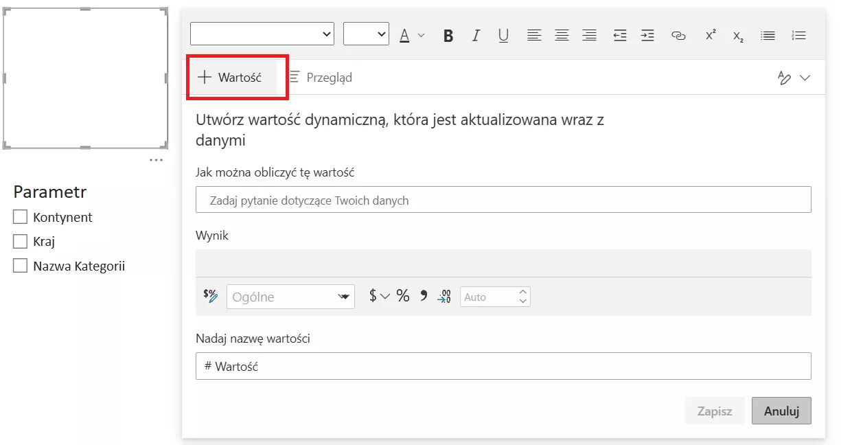Open the font size dropdown
Image resolution: width=841 pixels, height=445 pixels.
coord(366,34)
